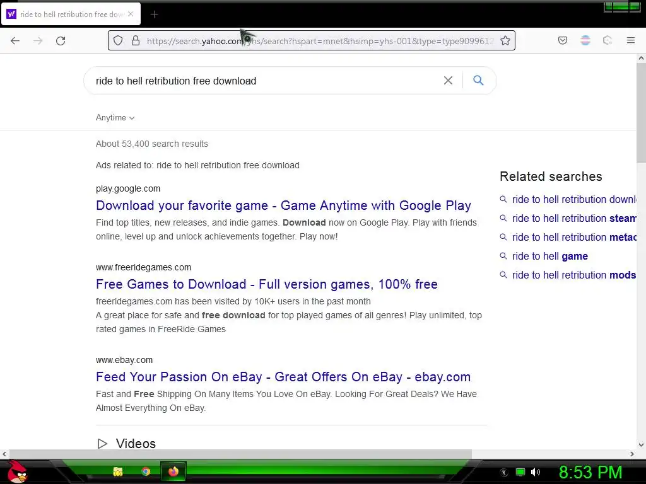Select the ride to hell retribution tab
Screen dimensions: 646x484
pyautogui.click(x=71, y=14)
